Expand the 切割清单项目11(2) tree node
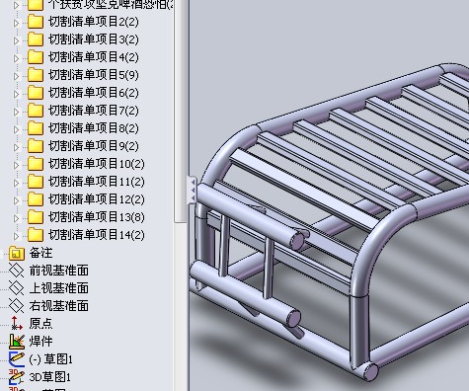This screenshot has width=469, height=391. (16, 183)
